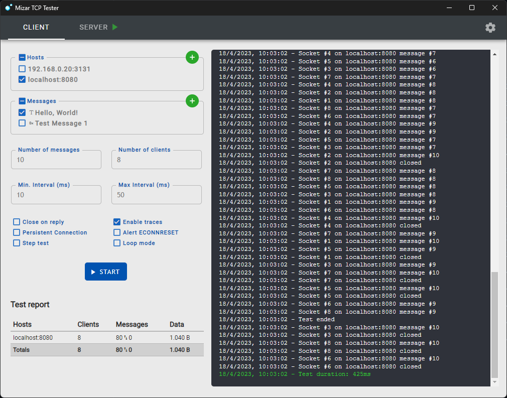The height and width of the screenshot is (398, 507).
Task: Click the Max Interval (ms) field
Action: pos(156,194)
